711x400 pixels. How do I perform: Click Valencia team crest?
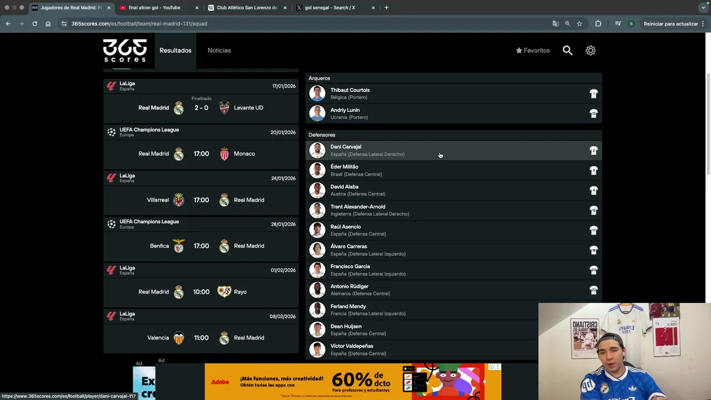pyautogui.click(x=178, y=338)
